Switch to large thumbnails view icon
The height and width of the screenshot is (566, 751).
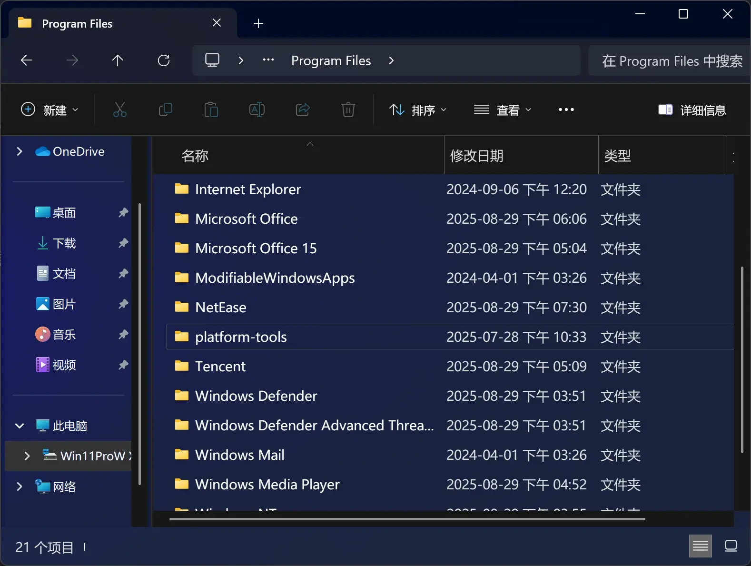click(x=731, y=546)
